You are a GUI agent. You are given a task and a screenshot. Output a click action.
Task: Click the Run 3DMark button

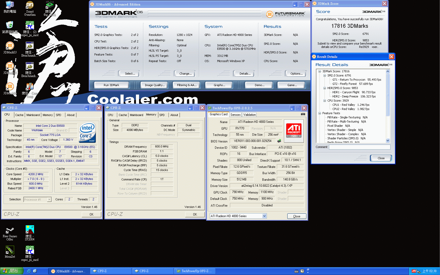click(111, 85)
